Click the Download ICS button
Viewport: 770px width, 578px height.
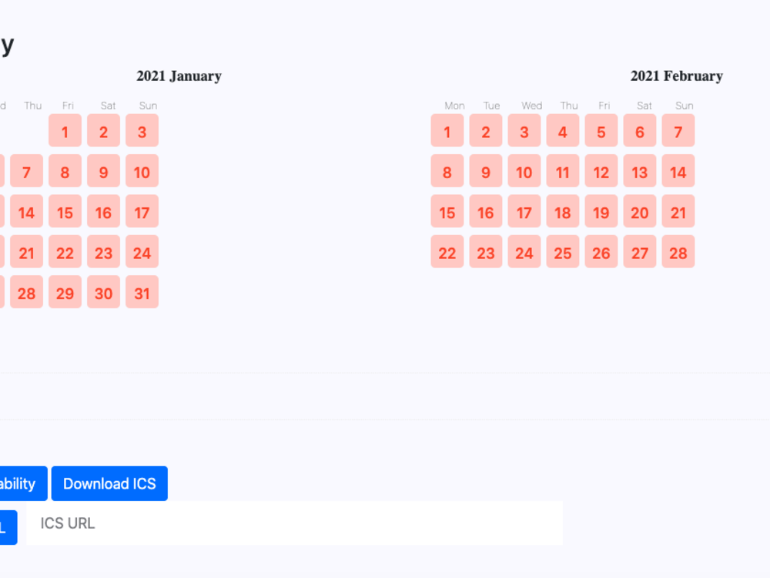109,484
